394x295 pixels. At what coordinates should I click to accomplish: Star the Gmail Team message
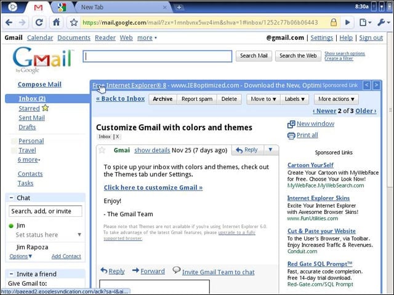102,150
